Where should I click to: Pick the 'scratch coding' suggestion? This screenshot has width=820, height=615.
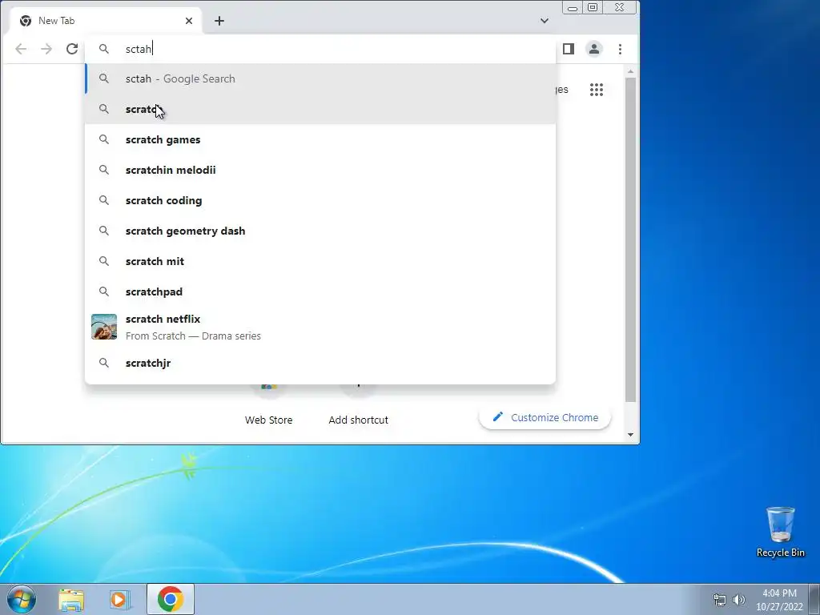[320, 200]
